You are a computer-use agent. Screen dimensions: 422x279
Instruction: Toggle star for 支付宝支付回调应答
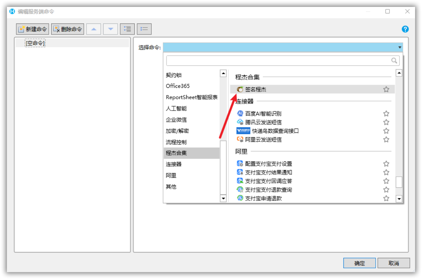(386, 181)
